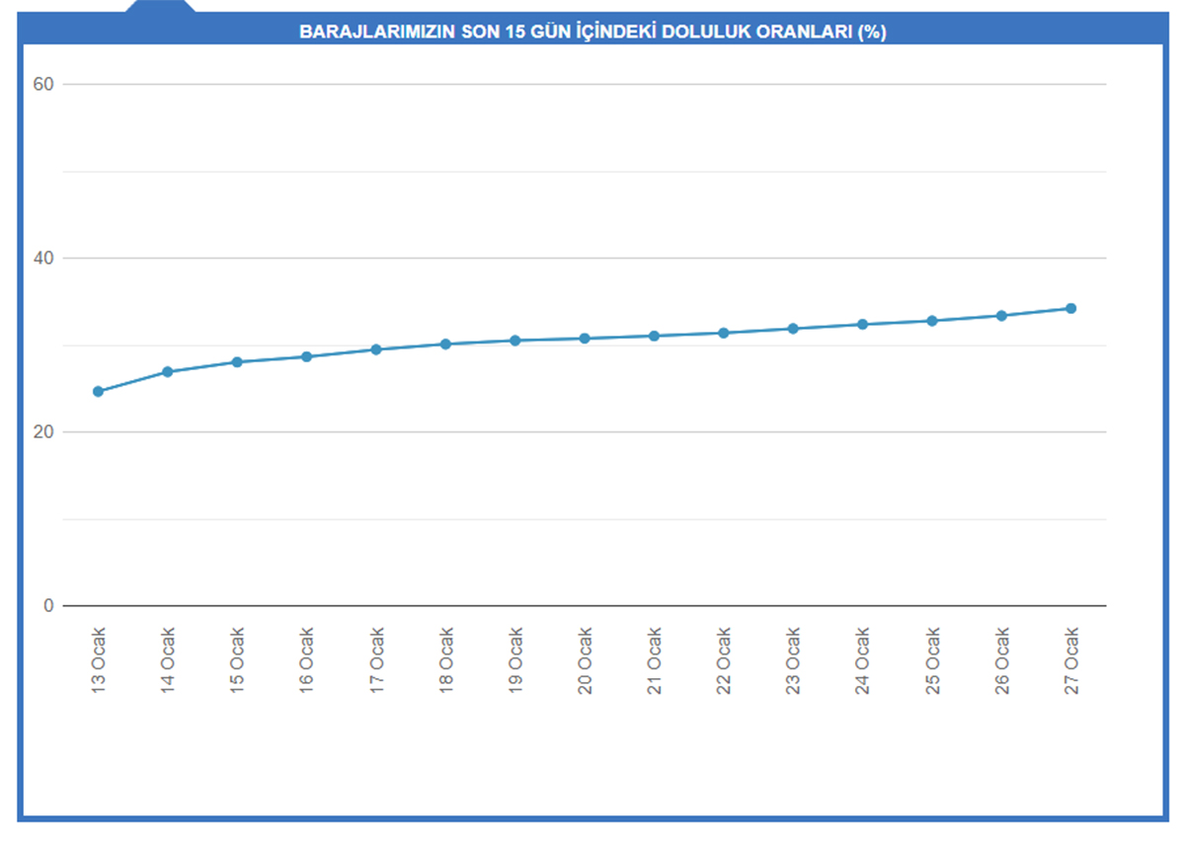Click the 15 Ocak point on the chart line

tap(237, 362)
